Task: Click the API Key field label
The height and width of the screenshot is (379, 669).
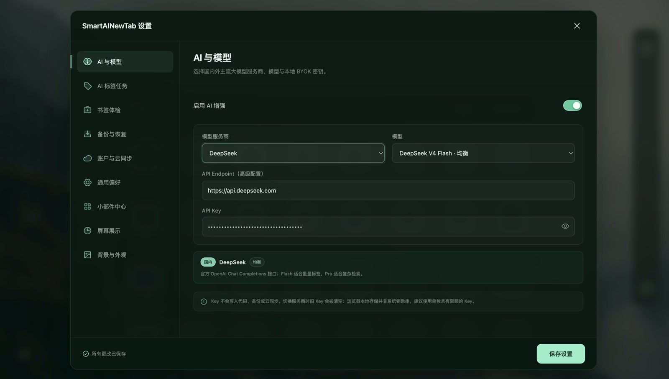Action: coord(212,210)
